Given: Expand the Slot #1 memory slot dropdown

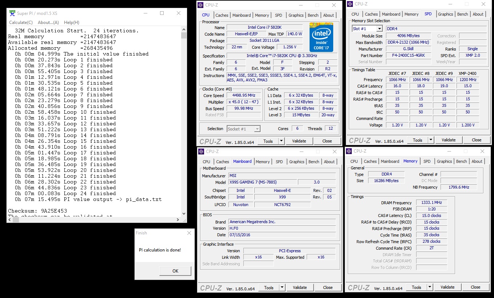Looking at the screenshot, I should tap(379, 29).
